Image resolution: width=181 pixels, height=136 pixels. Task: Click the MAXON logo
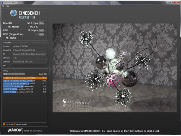click(15, 130)
